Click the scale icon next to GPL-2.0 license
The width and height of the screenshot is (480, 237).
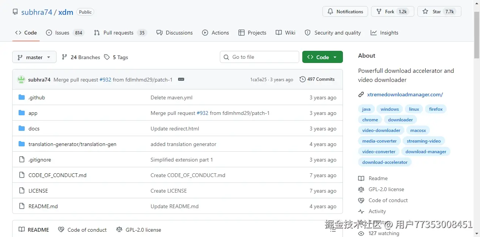point(361,189)
